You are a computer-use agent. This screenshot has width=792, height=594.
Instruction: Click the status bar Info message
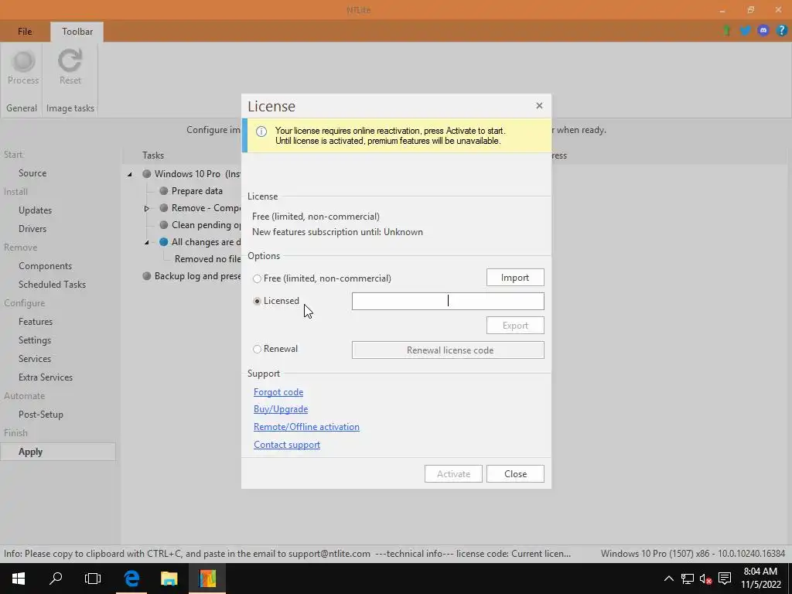(288, 554)
